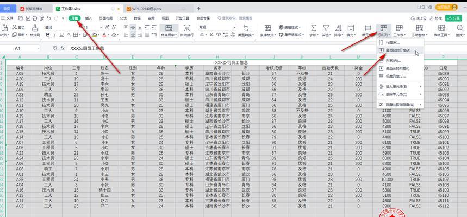The height and width of the screenshot is (217, 467).
Task: Select the 行高(H) row height menu item
Action: 400,42
